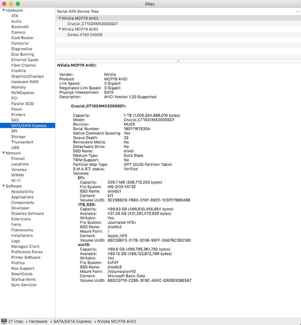Select Thunderbolt in sidebar
This screenshot has height=325, width=301.
click(22, 142)
